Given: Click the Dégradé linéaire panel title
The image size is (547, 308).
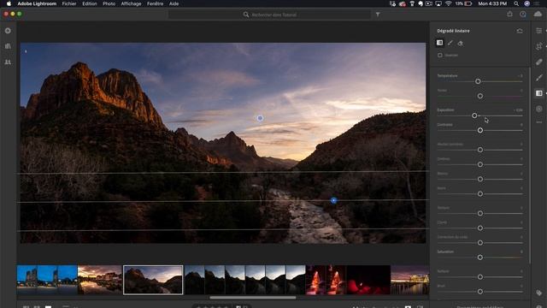Looking at the screenshot, I should tap(453, 31).
